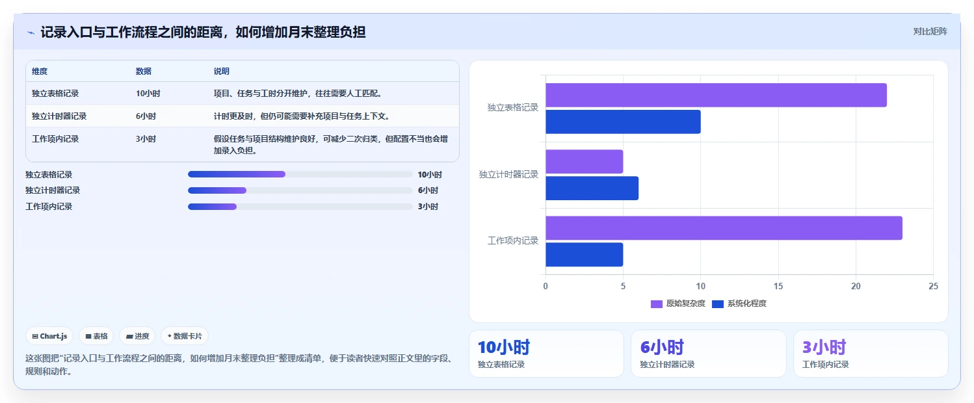Click the 维度 column header
974x403 pixels.
[40, 71]
